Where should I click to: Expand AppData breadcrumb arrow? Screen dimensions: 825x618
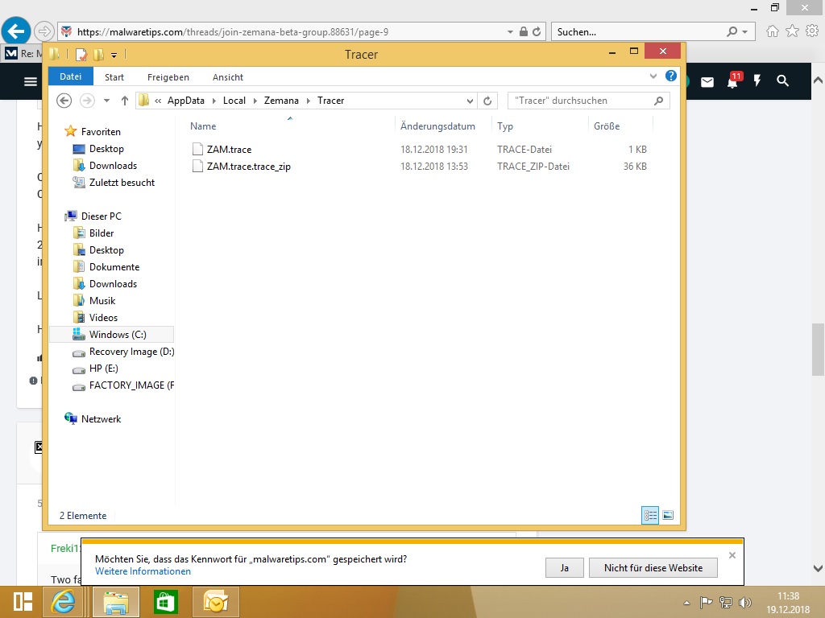(x=214, y=101)
